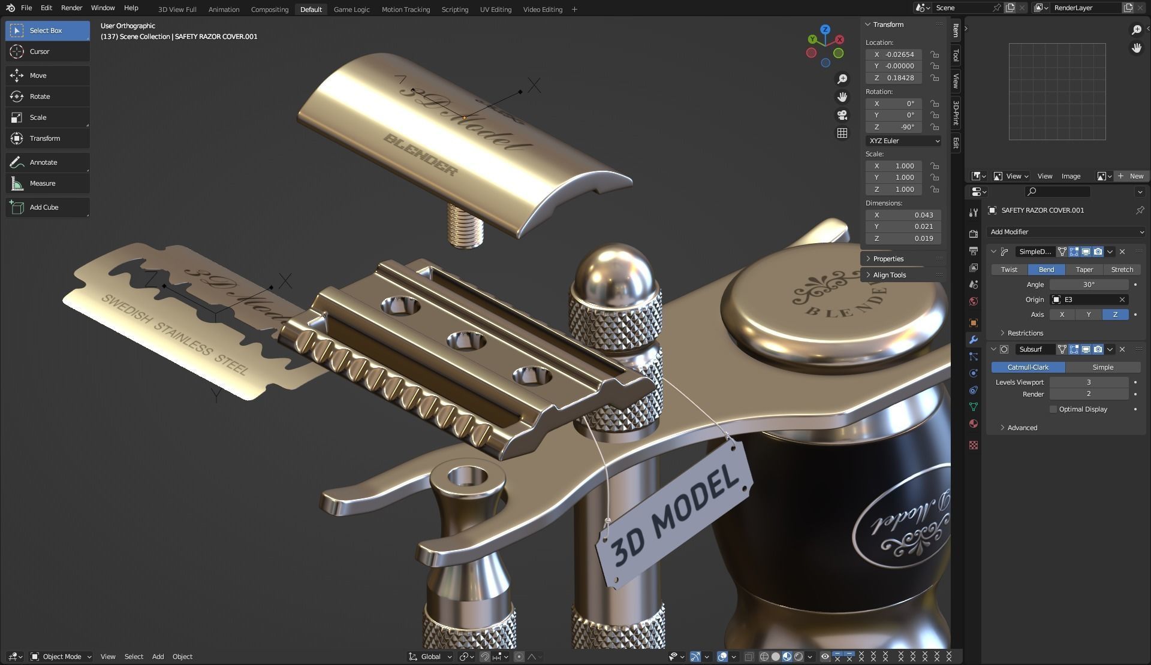
Task: Expand the Advanced subpanel
Action: point(1019,428)
